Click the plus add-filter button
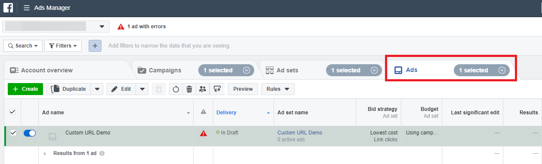 pos(95,46)
